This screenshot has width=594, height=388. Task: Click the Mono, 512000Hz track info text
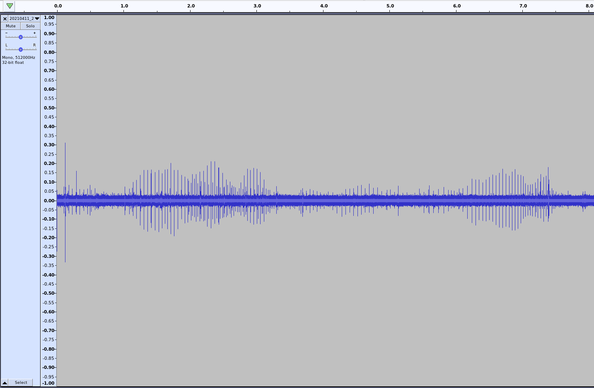19,58
